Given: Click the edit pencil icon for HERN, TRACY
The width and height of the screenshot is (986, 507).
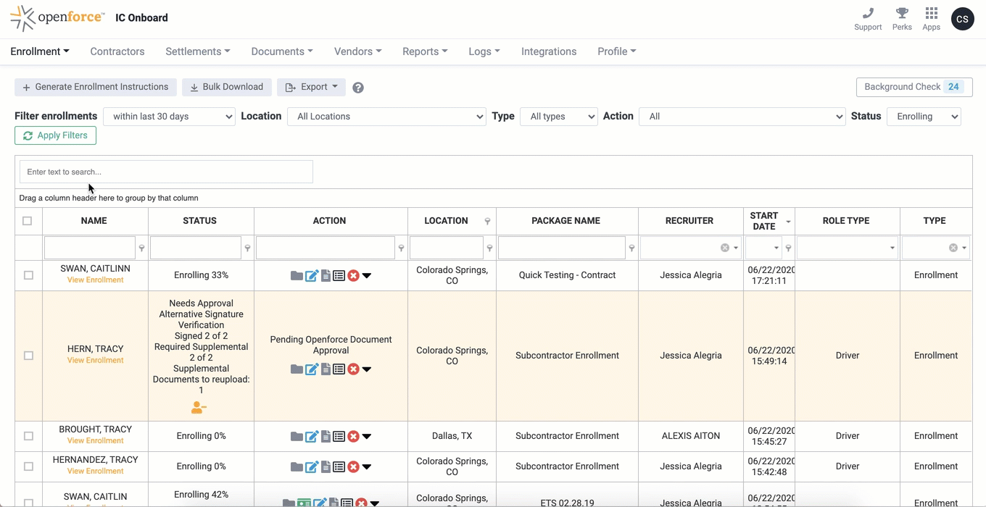Looking at the screenshot, I should 312,369.
